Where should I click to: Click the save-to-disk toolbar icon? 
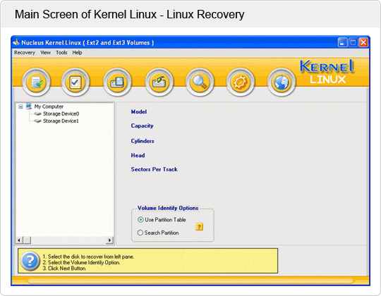point(117,82)
